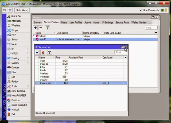Open the Walled Garden tab
The image size is (171, 123).
tap(139, 22)
